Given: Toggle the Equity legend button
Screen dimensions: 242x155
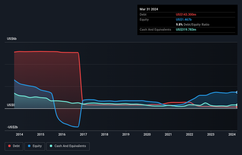Looking at the screenshot, I should tap(35, 146).
